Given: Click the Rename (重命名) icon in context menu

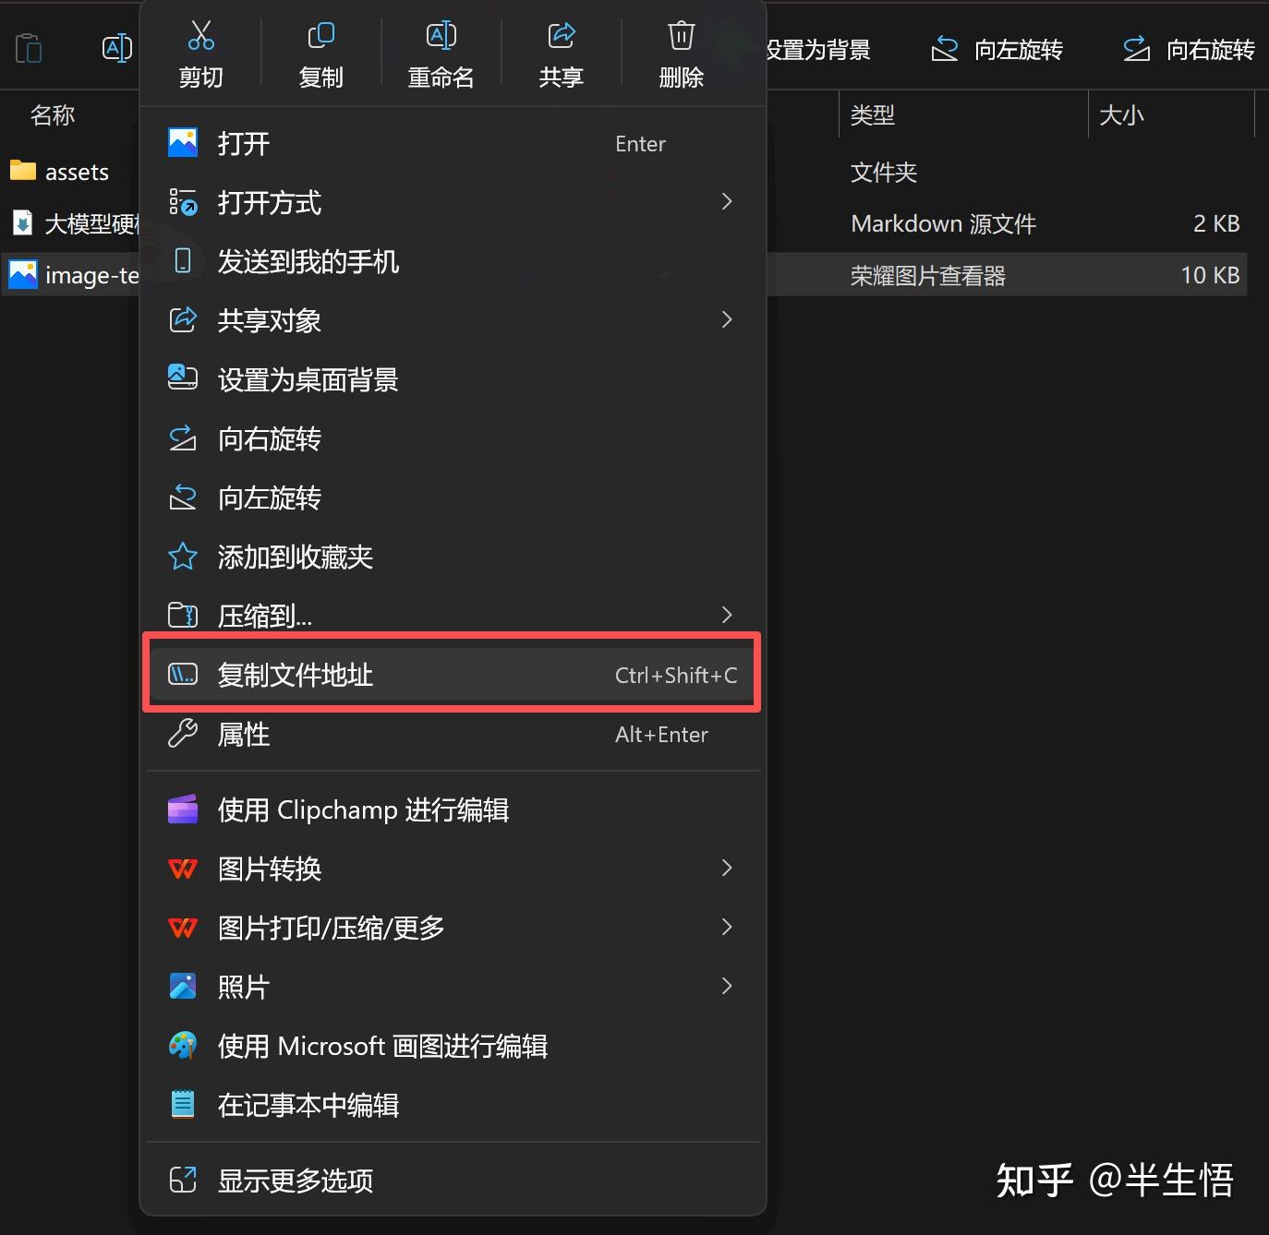Looking at the screenshot, I should pyautogui.click(x=441, y=36).
